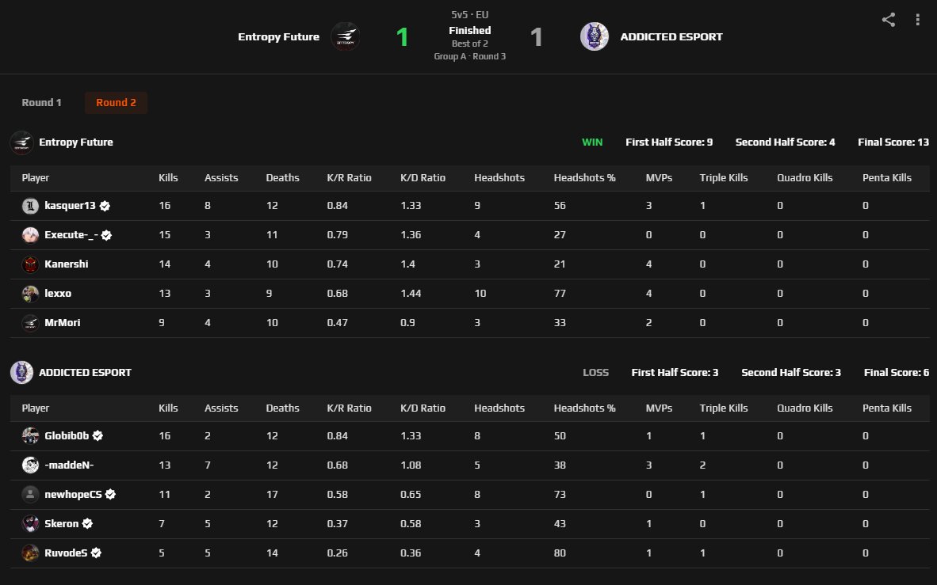
Task: Open RuvodeS's avatar
Action: [x=30, y=553]
